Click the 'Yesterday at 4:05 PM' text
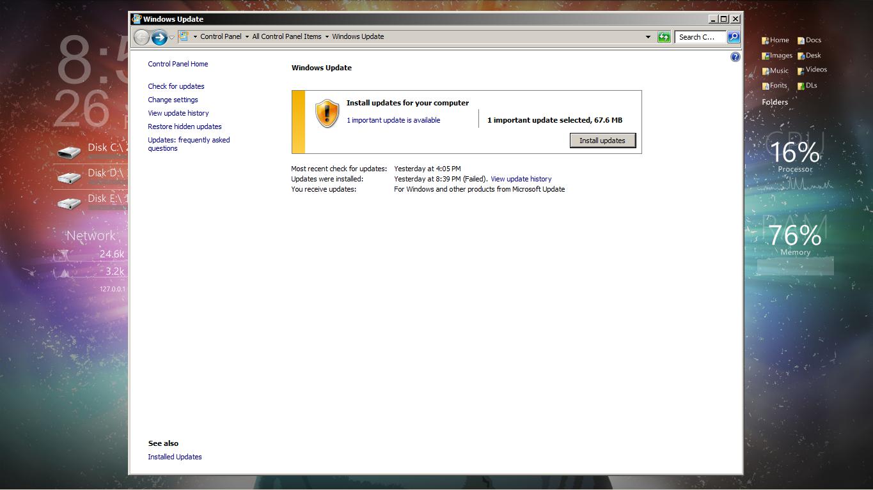The image size is (873, 490). click(x=427, y=169)
